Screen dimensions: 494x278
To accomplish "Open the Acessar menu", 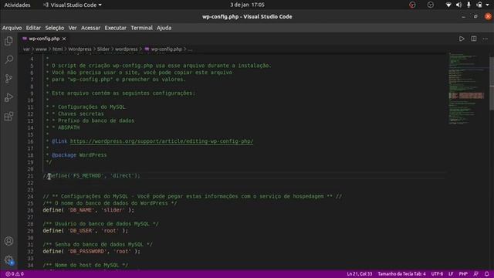I will [91, 28].
